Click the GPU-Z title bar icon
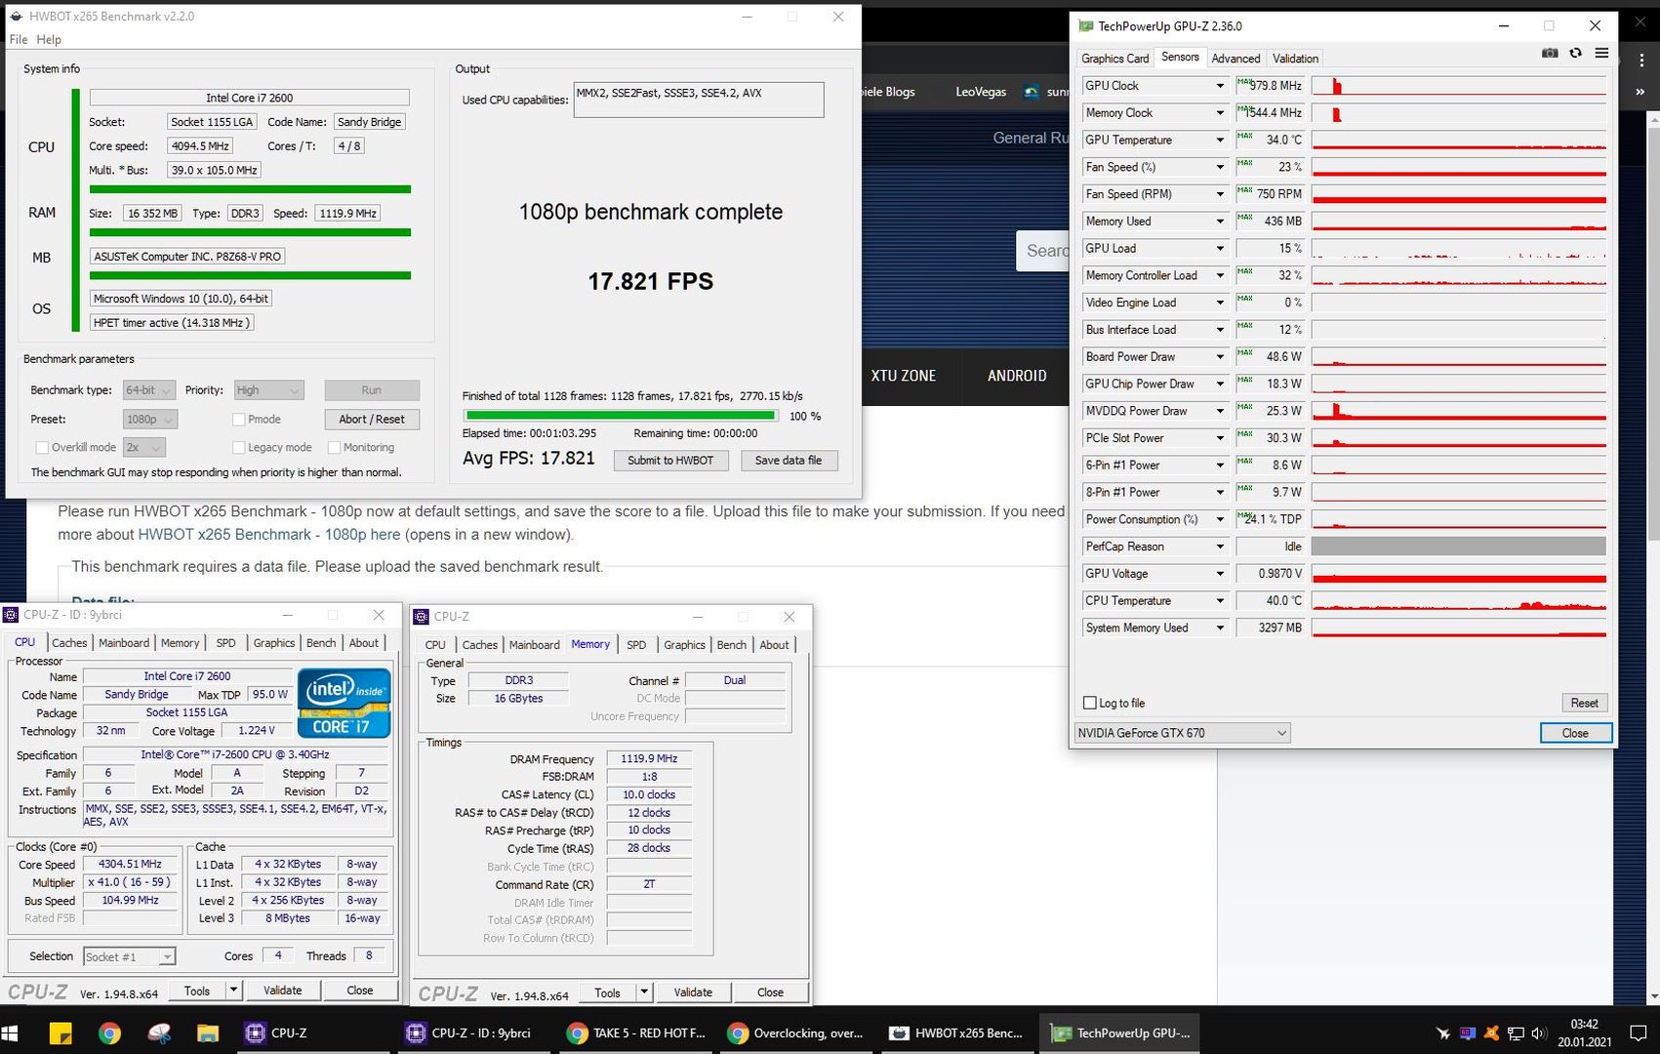The height and width of the screenshot is (1054, 1660). [1086, 26]
